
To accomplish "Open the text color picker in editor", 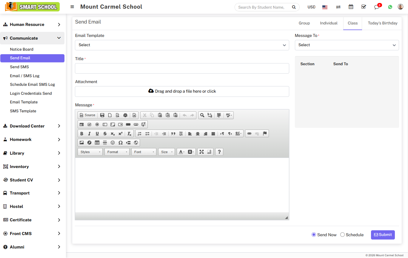I will 181,152.
